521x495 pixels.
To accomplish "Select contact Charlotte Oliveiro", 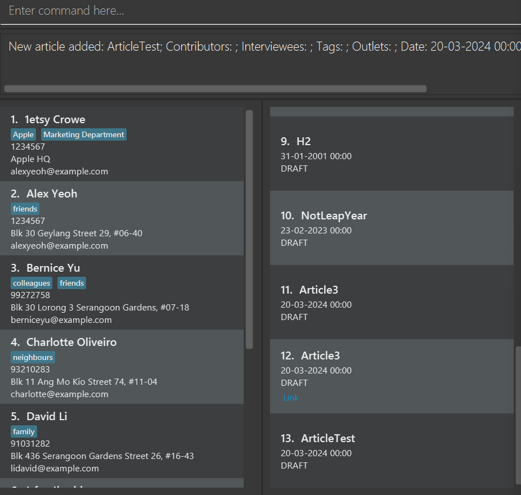I will click(x=122, y=367).
